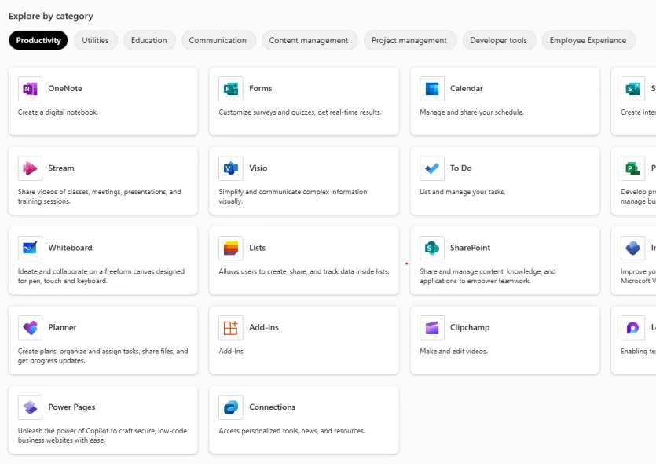
Task: Click the SharePoint app icon
Action: pyautogui.click(x=432, y=248)
